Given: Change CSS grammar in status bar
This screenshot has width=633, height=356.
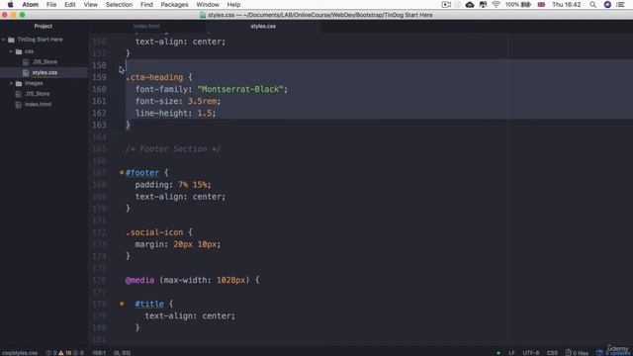Looking at the screenshot, I should [552, 353].
